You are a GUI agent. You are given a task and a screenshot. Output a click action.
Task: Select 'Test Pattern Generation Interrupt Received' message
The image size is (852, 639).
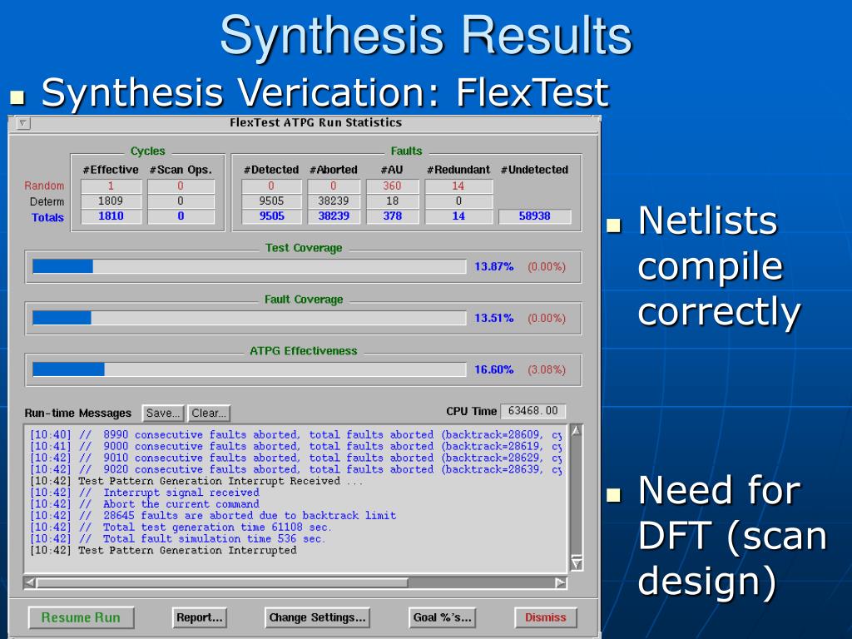196,482
